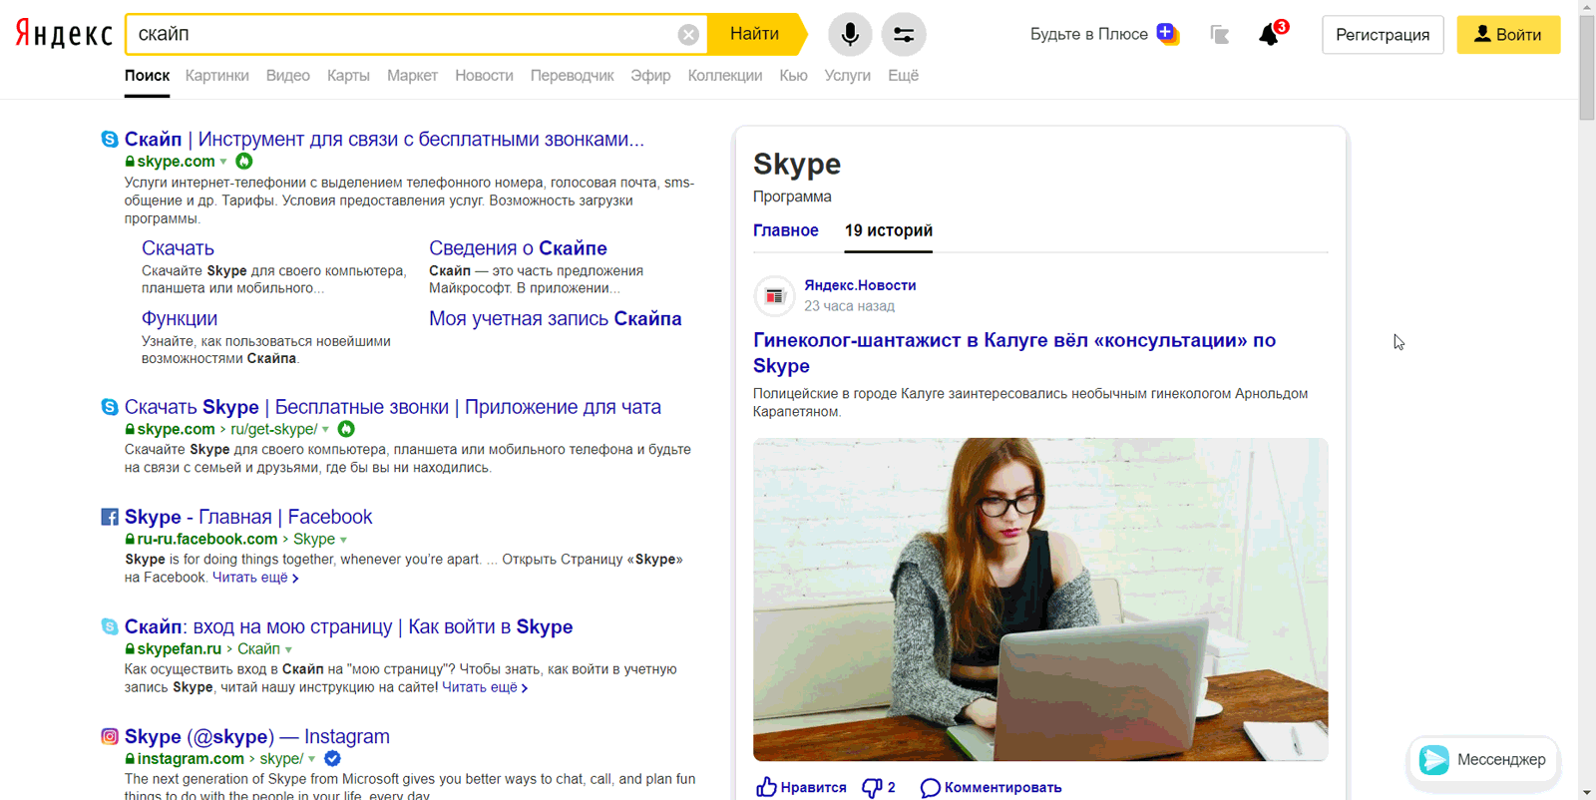Click the Яндекс.Новости source link
This screenshot has width=1596, height=800.
[x=860, y=285]
